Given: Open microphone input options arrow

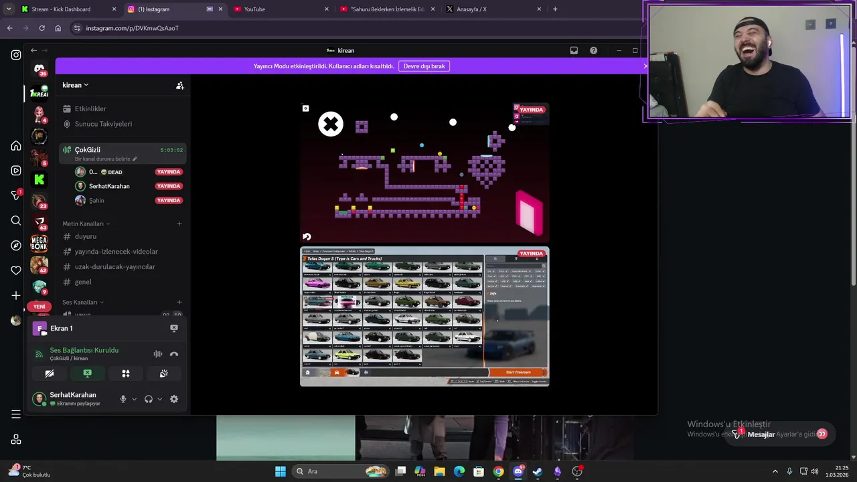Looking at the screenshot, I should [134, 399].
